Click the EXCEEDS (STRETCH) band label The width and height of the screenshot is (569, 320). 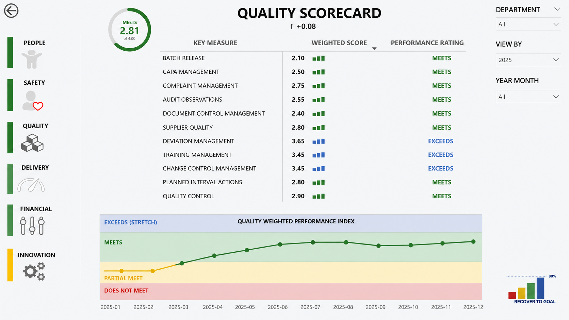point(131,222)
